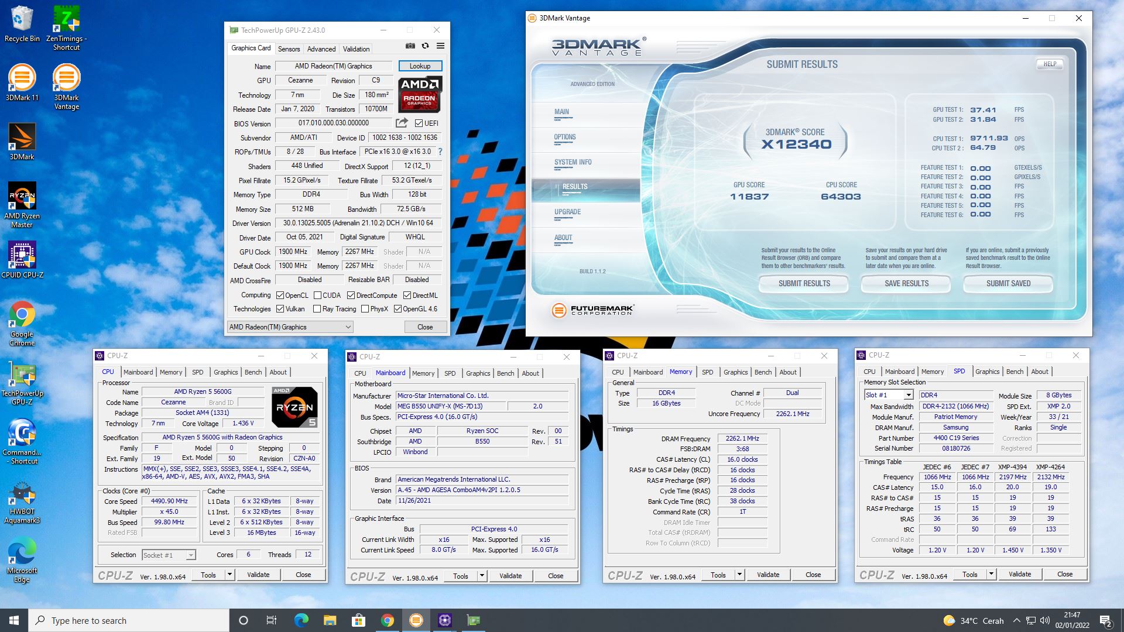The image size is (1124, 632).
Task: Click the GPU-Z screenshot camera icon
Action: (x=410, y=46)
